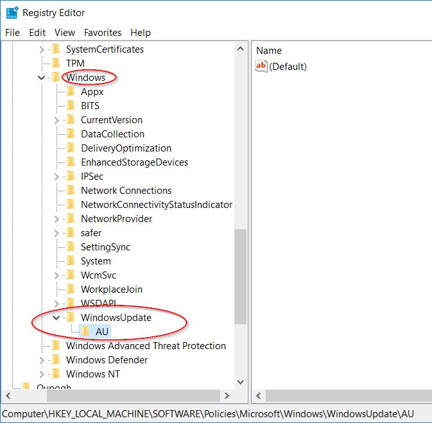Select the DeliveryOptimization key label
The image size is (432, 423).
[x=126, y=148]
